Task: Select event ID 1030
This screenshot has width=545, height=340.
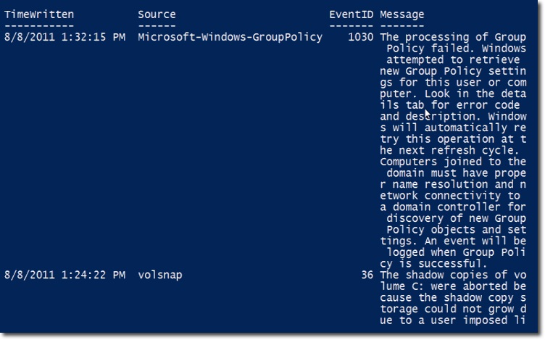Action: tap(359, 37)
